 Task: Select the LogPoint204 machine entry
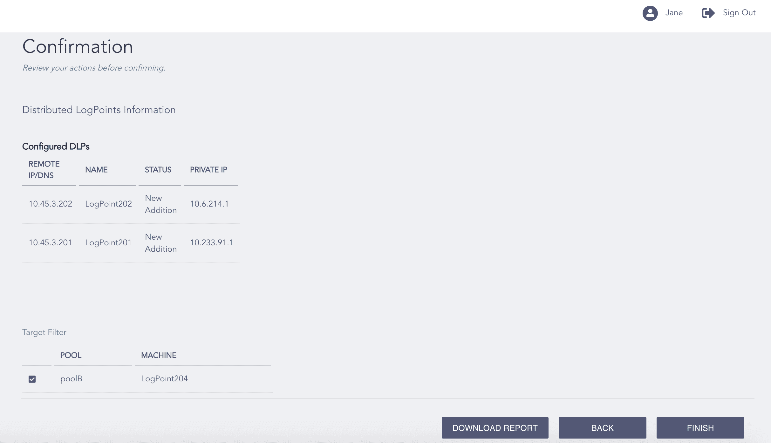tap(164, 378)
